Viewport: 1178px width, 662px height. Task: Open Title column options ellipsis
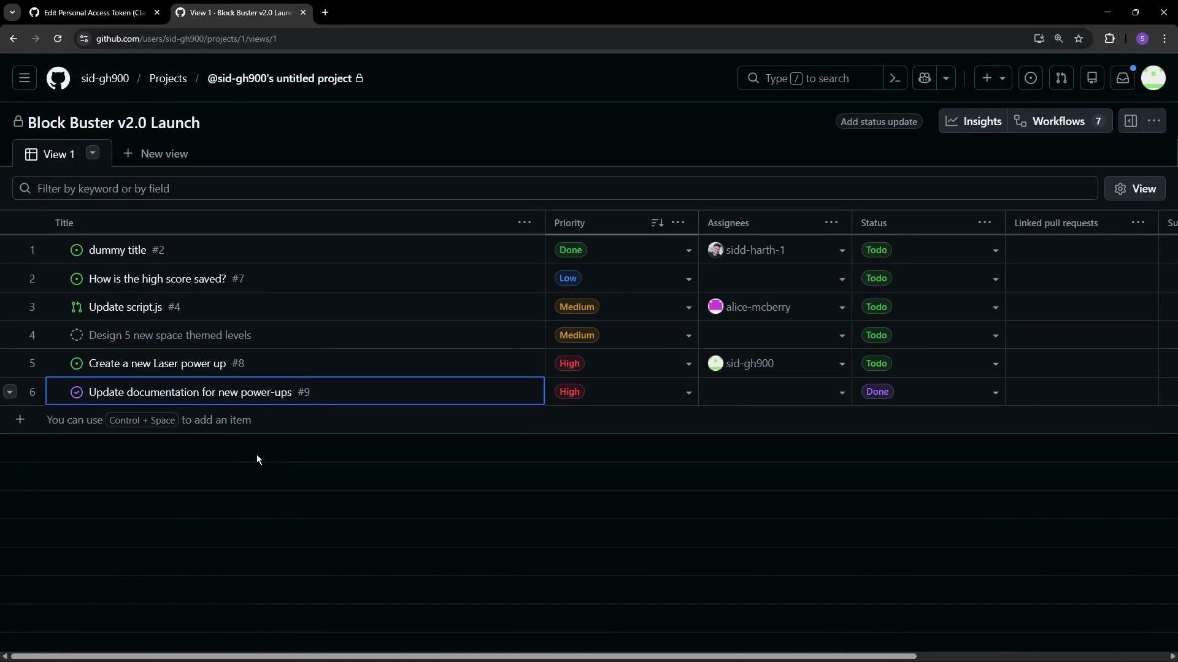point(525,223)
